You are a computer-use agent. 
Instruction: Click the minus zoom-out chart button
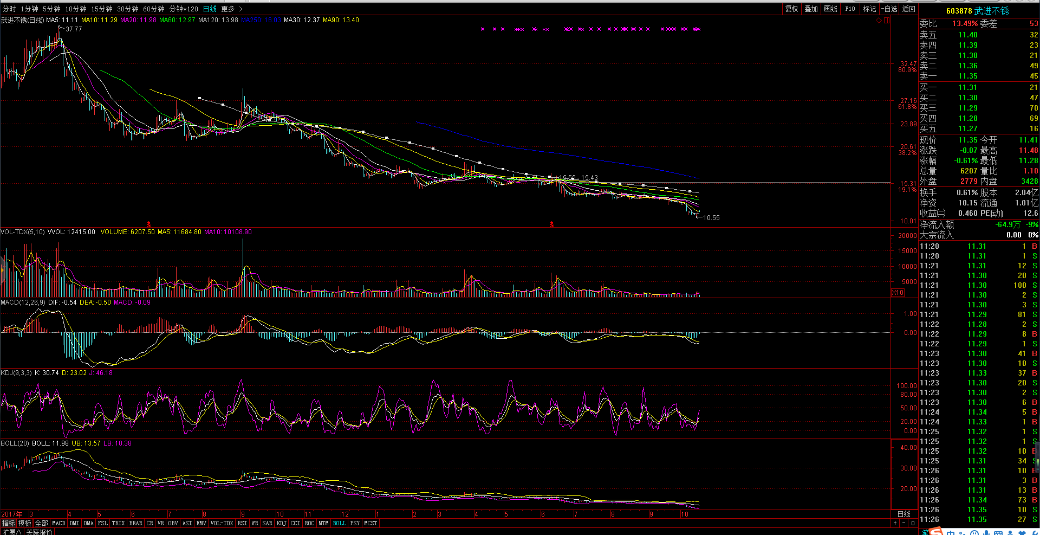[903, 523]
